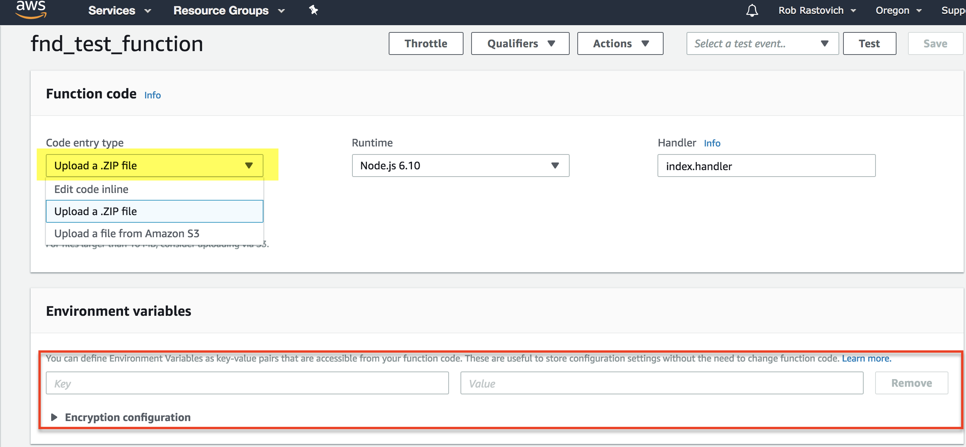Image resolution: width=966 pixels, height=447 pixels.
Task: Open the Support menu
Action: tap(953, 11)
